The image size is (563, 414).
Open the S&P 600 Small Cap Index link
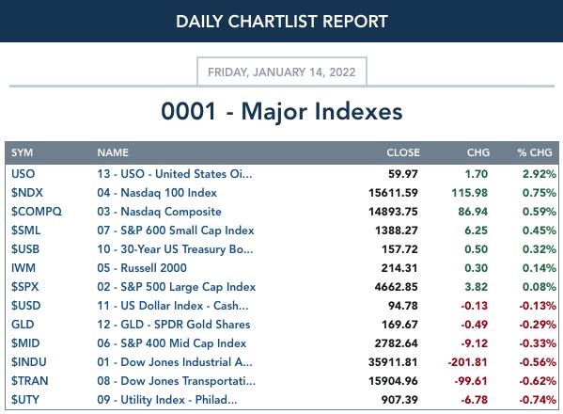point(176,231)
